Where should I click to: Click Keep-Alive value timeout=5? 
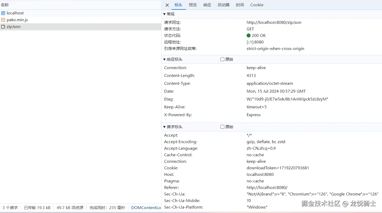[x=257, y=107]
